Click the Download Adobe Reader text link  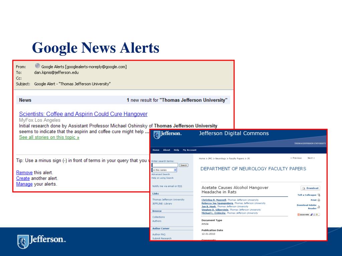coord(307,207)
